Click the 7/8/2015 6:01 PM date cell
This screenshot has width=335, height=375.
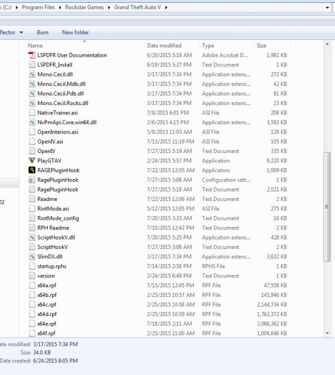(x=168, y=112)
